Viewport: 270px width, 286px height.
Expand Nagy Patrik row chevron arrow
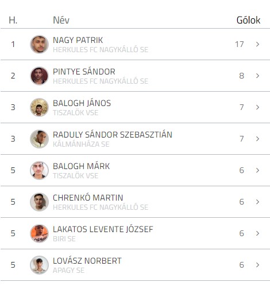pyautogui.click(x=257, y=44)
